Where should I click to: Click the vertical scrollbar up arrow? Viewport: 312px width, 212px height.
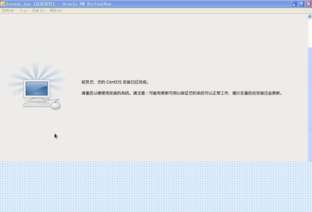(x=310, y=16)
